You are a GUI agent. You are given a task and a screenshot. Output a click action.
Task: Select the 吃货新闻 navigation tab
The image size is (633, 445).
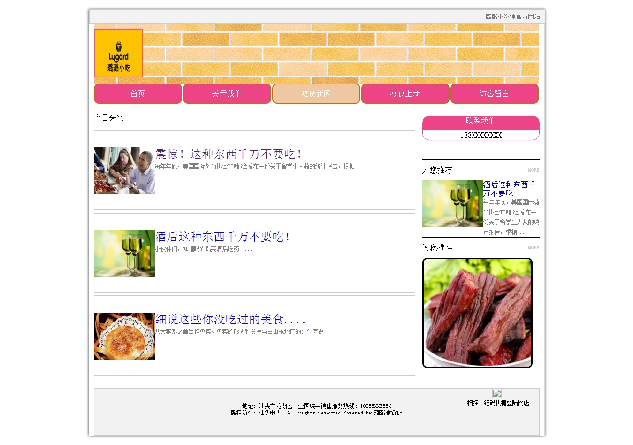(x=316, y=93)
